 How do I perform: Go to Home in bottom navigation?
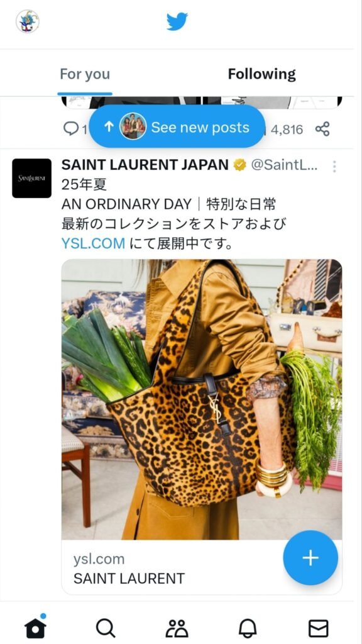tap(35, 628)
